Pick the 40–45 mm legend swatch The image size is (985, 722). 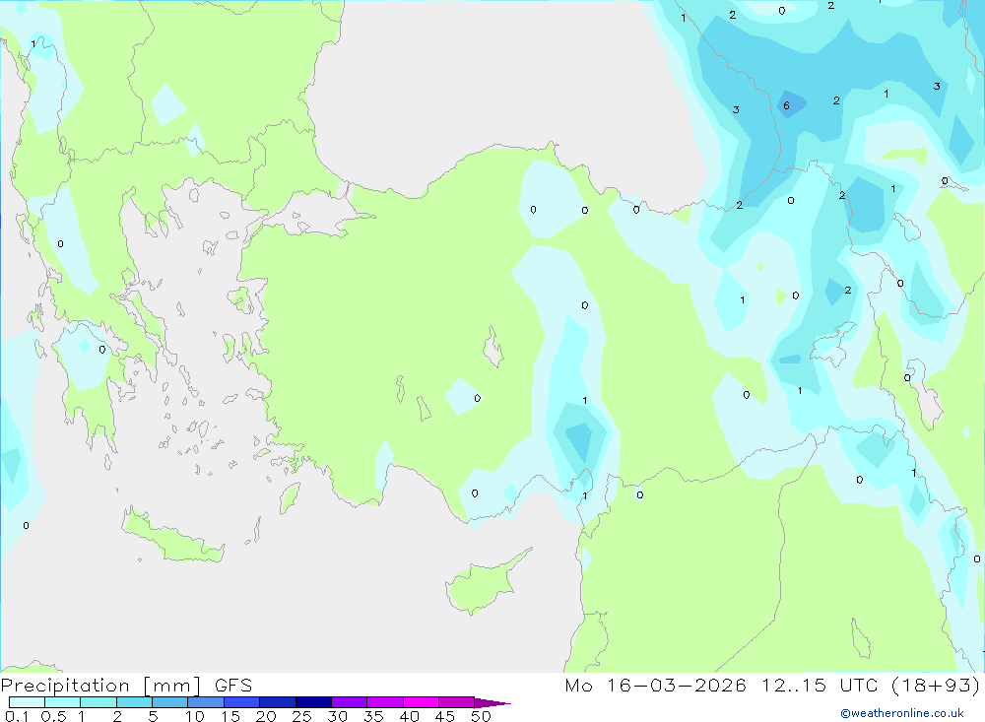click(x=421, y=702)
